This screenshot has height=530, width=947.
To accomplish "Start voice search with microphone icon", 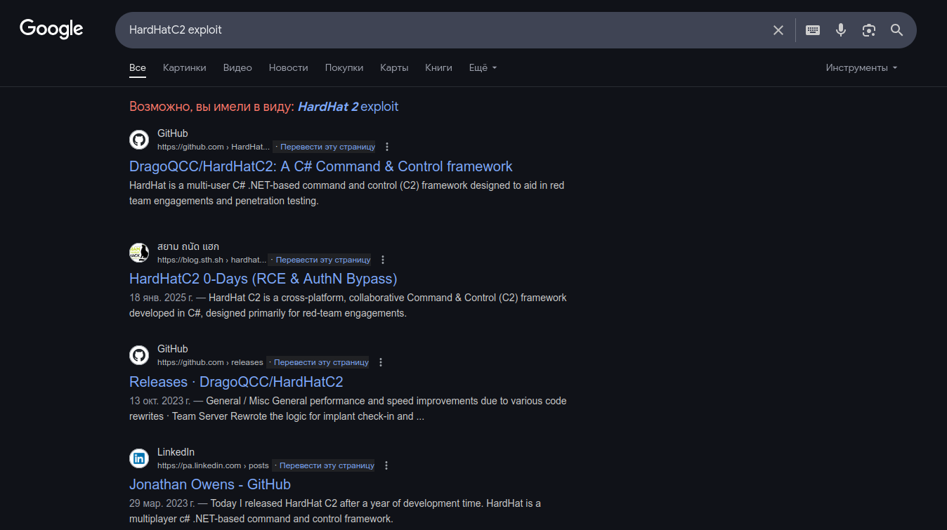I will click(x=841, y=30).
